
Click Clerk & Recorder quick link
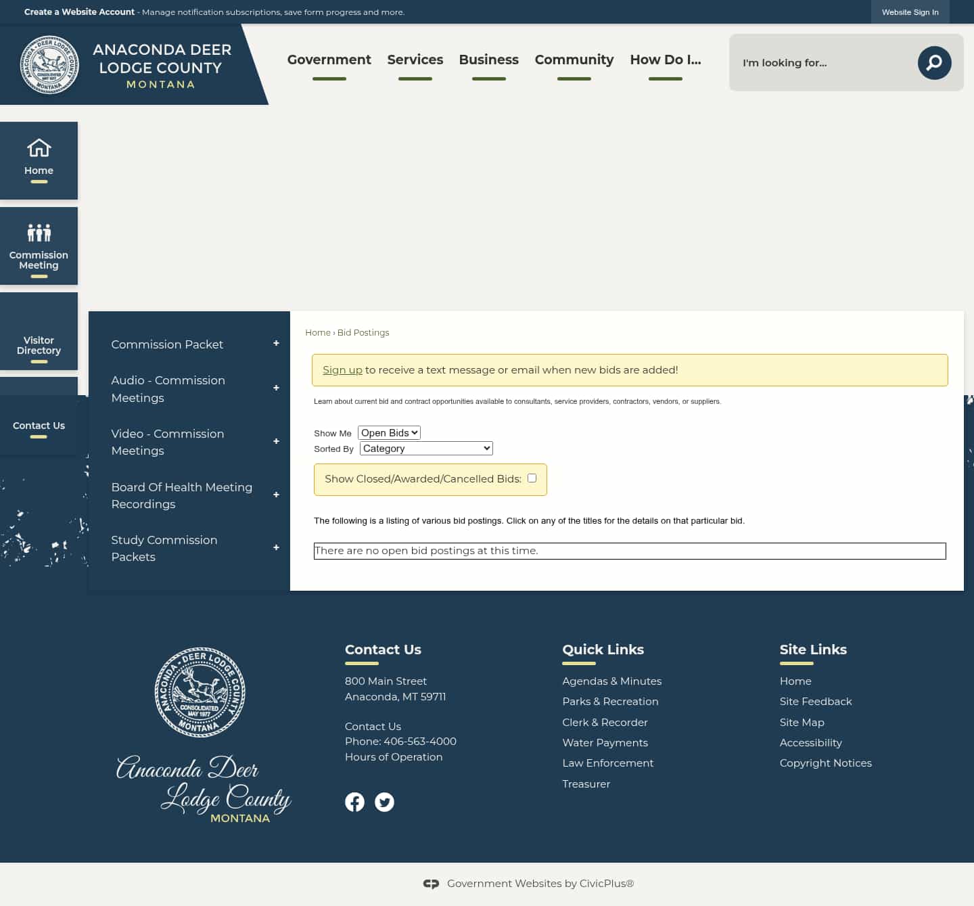tap(605, 722)
